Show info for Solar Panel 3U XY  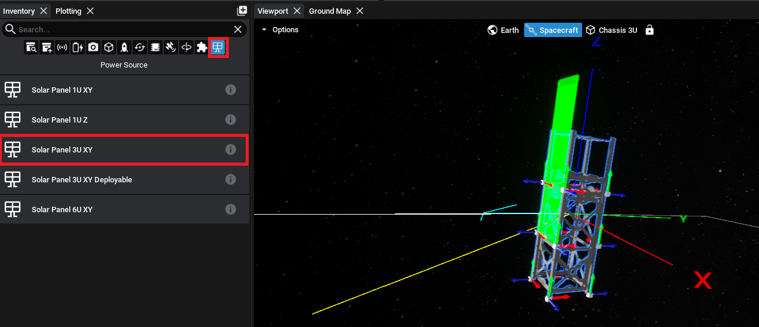point(231,149)
